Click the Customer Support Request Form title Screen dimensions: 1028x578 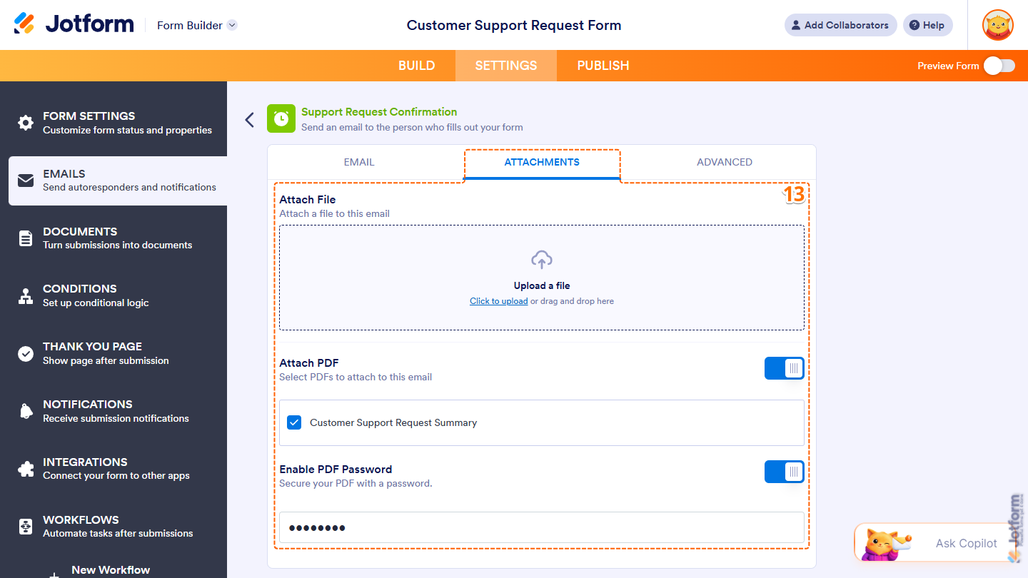click(x=514, y=25)
